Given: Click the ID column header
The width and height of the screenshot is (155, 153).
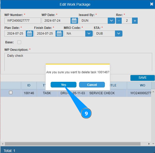Looking at the screenshot, I should [29, 85].
